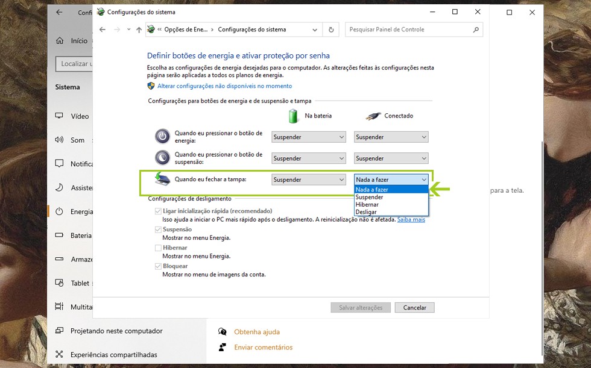Click the Obtenha ajuda help icon
The image size is (591, 368).
pyautogui.click(x=223, y=332)
